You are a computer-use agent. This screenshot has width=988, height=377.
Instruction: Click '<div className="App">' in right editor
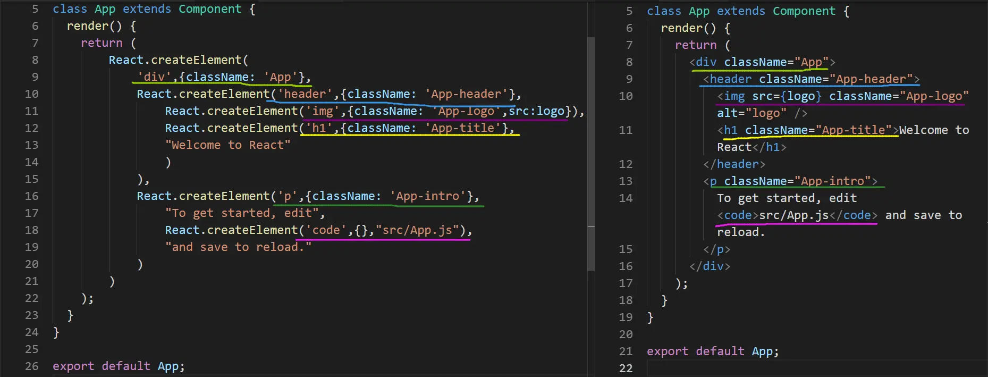[762, 62]
